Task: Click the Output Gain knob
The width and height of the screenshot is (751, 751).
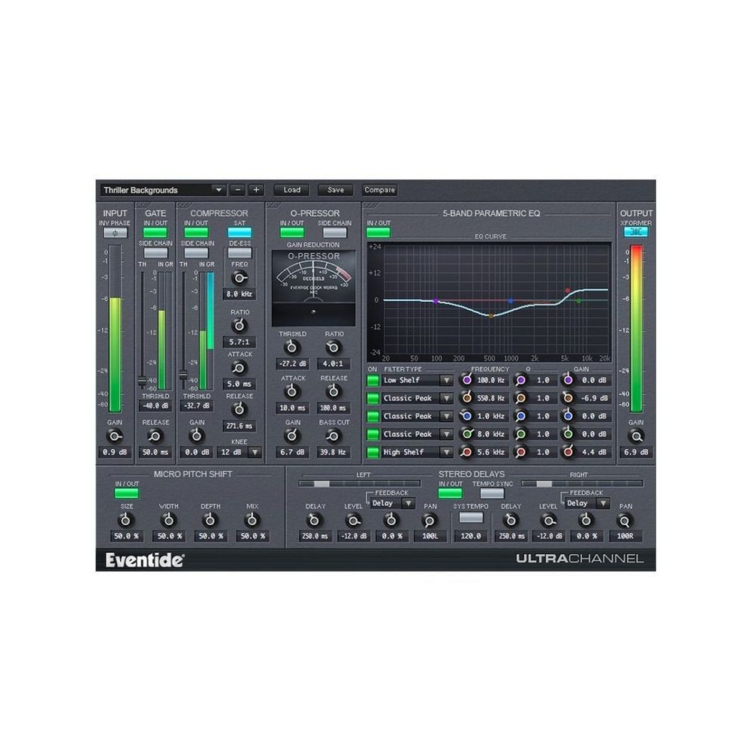Action: click(636, 436)
